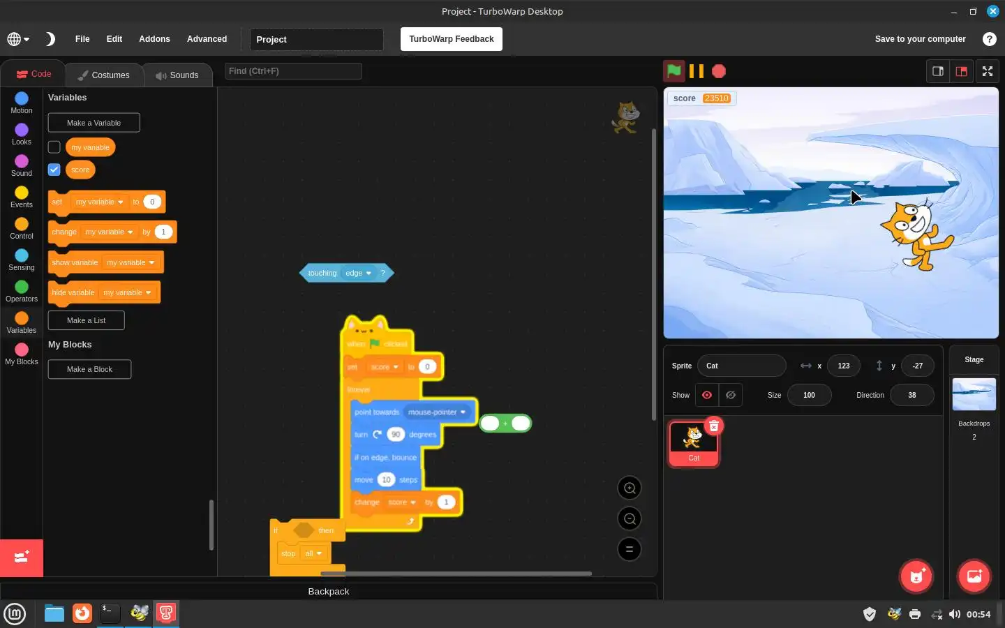The image size is (1005, 628).
Task: Choose a new sprite button
Action: [916, 576]
